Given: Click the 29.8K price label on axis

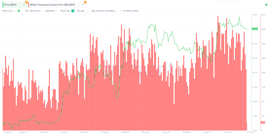Looking at the screenshot, I should (255, 29).
